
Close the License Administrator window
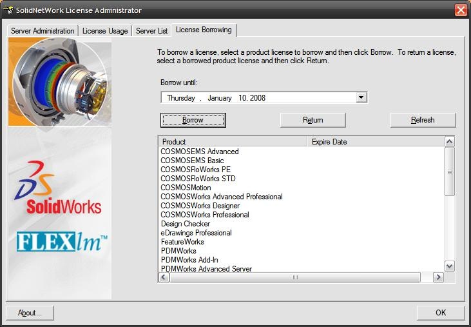(461, 10)
